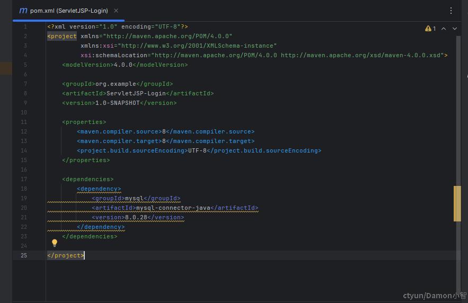Click line number 11 in gutter

24,122
